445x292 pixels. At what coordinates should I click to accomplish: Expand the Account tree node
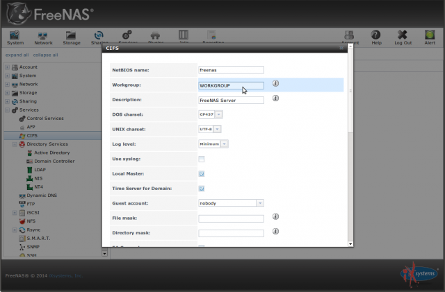point(8,67)
